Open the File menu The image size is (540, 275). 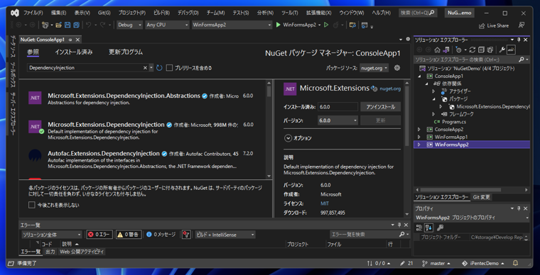(x=33, y=13)
